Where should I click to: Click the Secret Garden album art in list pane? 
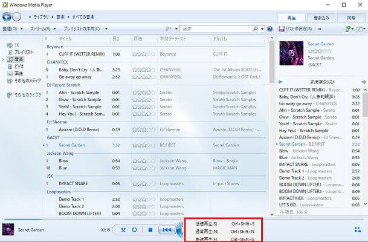click(291, 53)
